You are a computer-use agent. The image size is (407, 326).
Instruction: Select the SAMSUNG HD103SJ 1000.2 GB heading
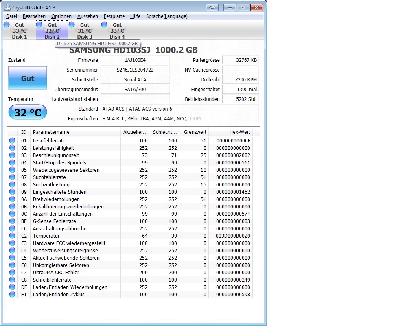click(x=133, y=50)
